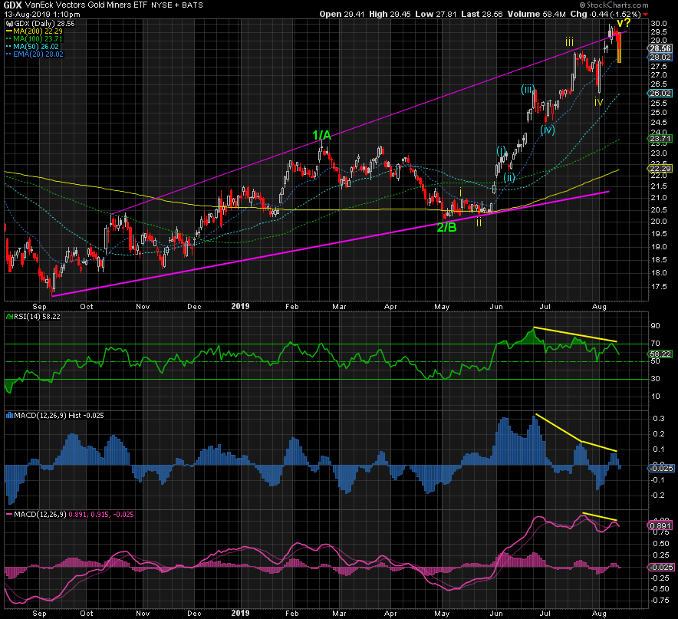Click the 0.891 MACD value tag on the axis
The image size is (678, 619).
point(660,526)
